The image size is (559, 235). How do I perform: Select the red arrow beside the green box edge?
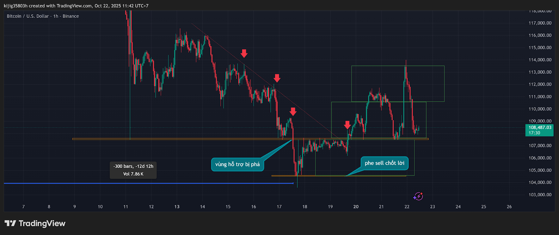(347, 125)
